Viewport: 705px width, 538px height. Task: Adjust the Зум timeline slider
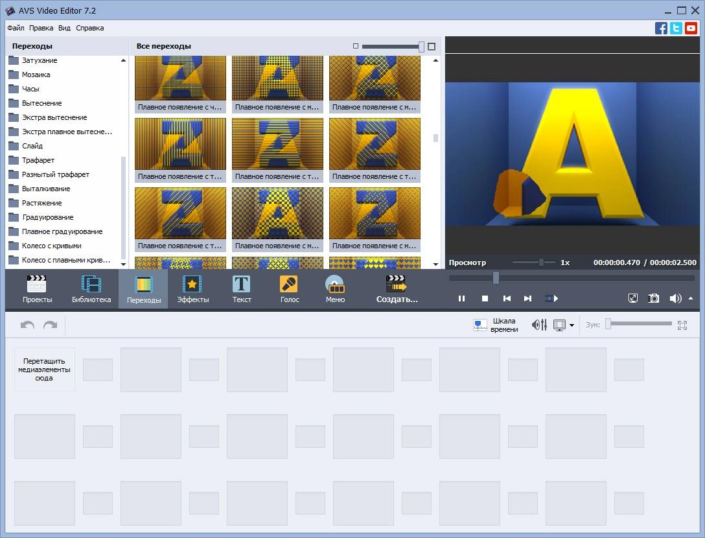pos(638,324)
